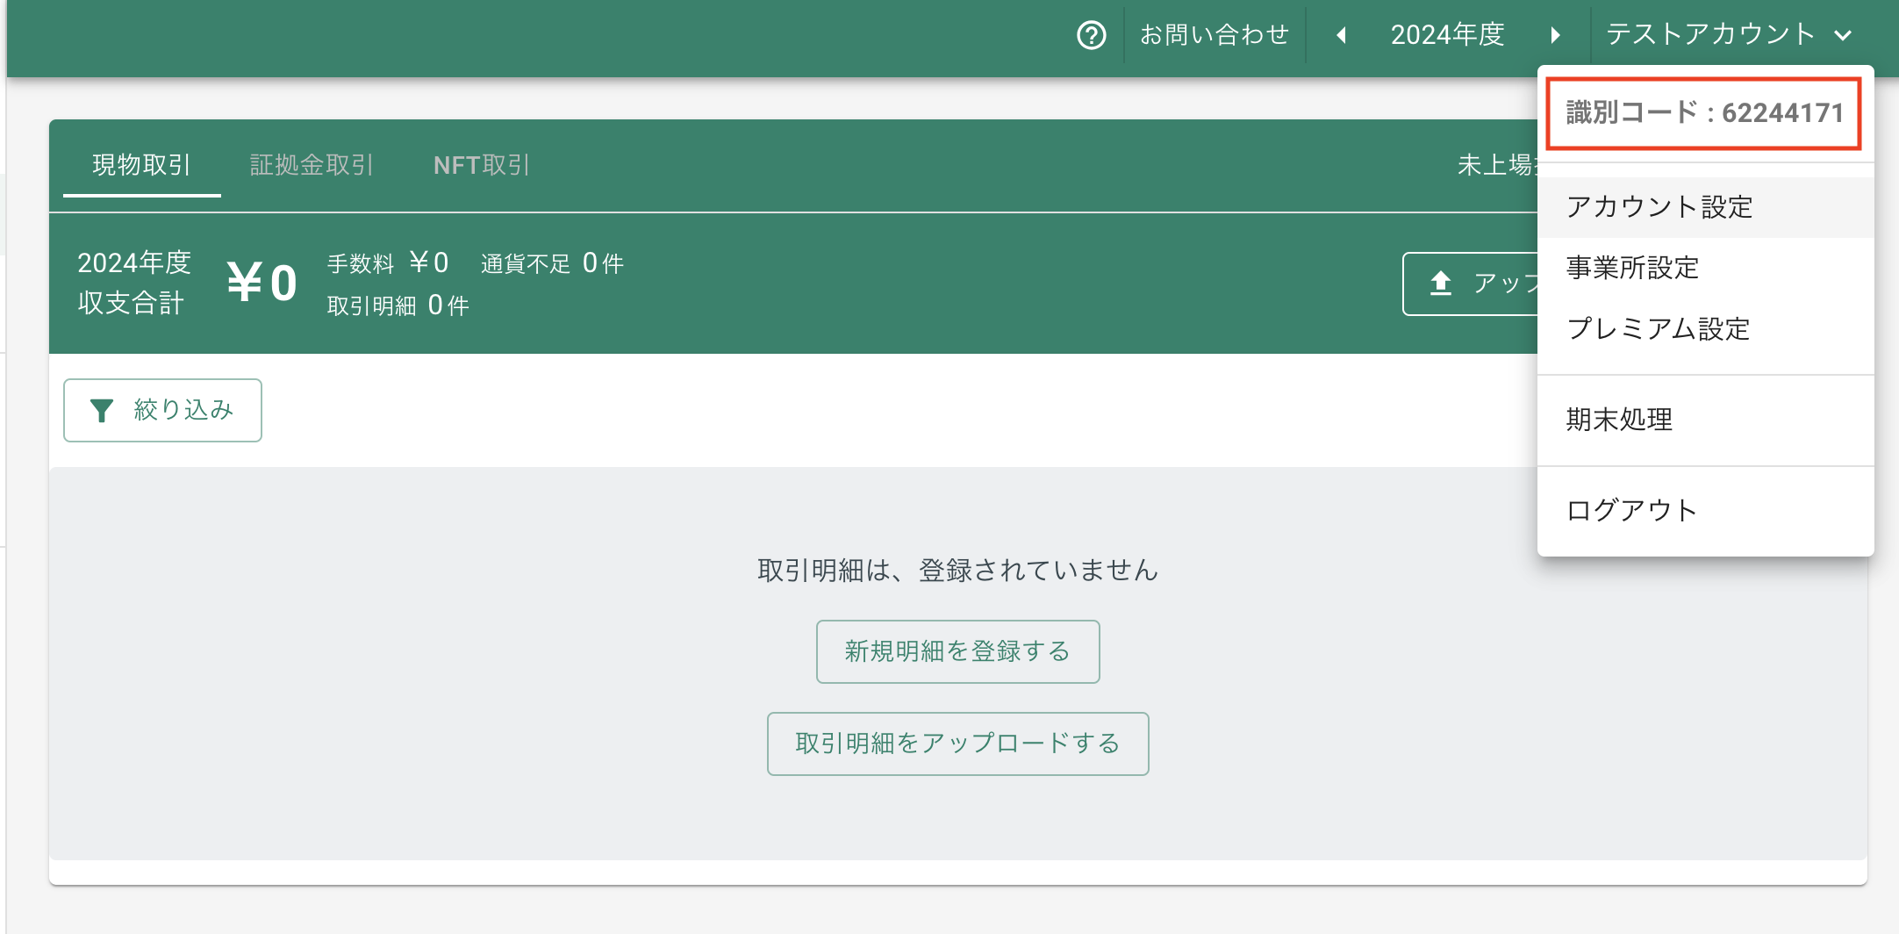The height and width of the screenshot is (934, 1899).
Task: Click the 2024年度 year label in header
Action: point(1448,35)
